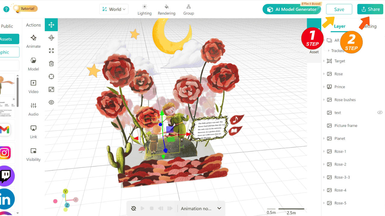Open the Animate action
Viewport: 385px width, 216px height.
pos(33,41)
